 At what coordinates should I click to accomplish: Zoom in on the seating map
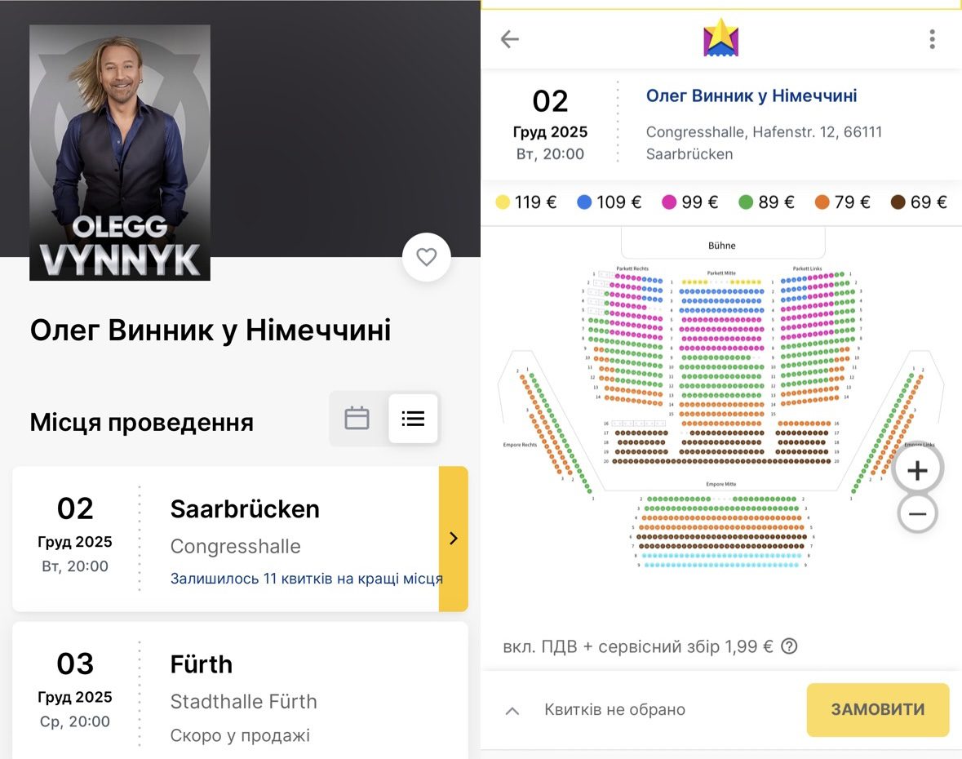917,470
